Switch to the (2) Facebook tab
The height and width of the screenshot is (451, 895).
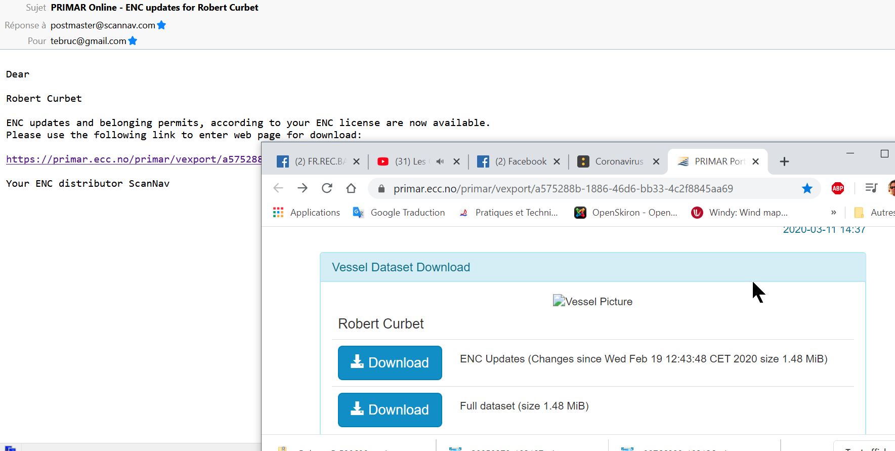point(512,161)
